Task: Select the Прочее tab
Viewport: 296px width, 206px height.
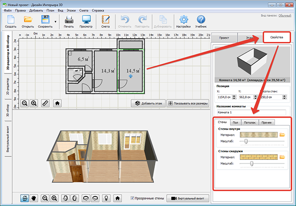Action: tap(266, 123)
